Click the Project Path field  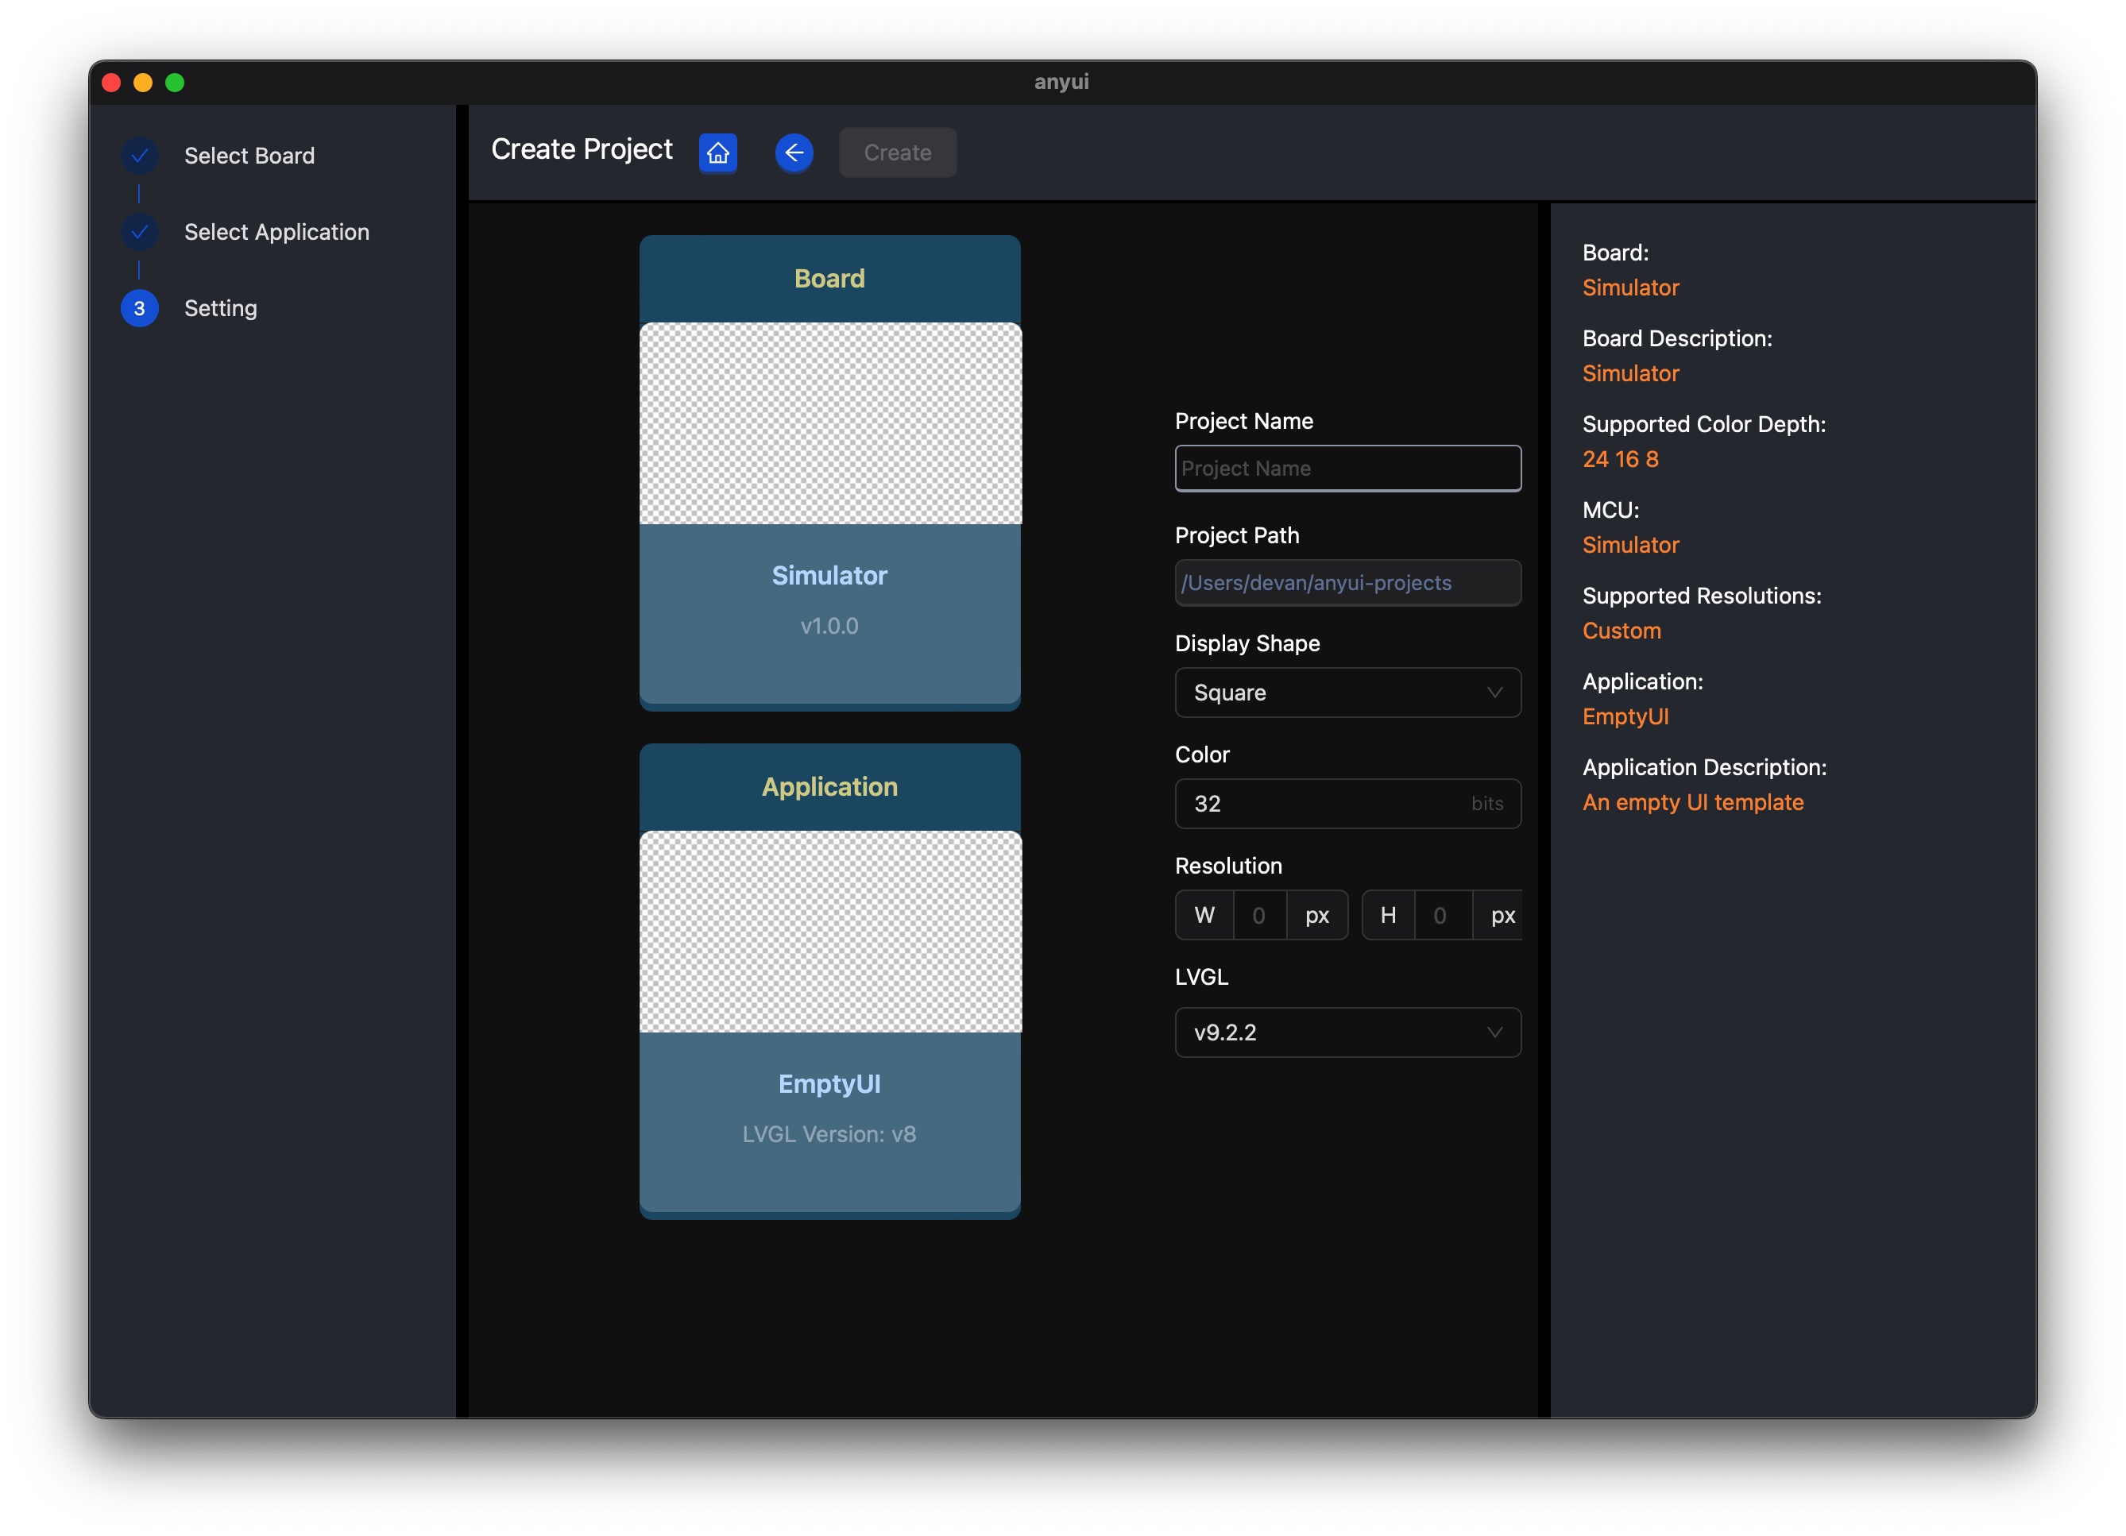(1347, 583)
